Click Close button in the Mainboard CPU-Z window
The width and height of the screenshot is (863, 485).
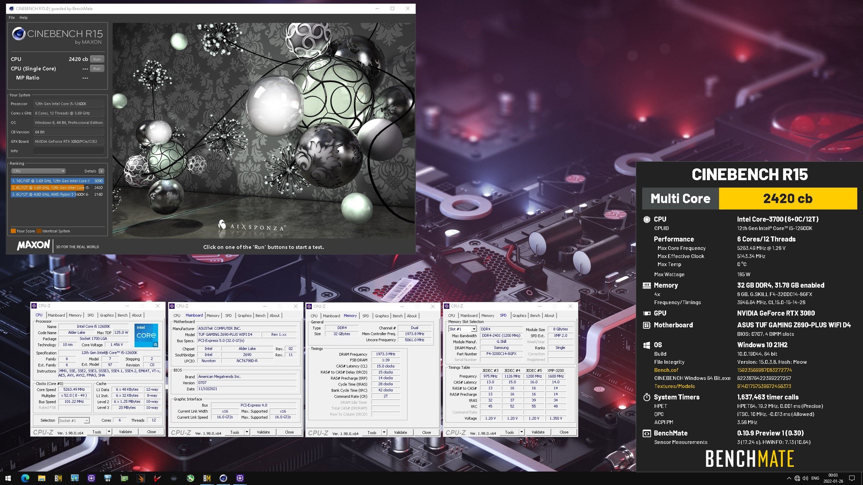point(289,432)
